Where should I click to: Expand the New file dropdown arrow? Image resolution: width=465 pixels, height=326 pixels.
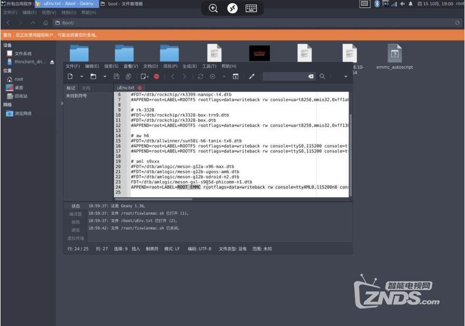pyautogui.click(x=82, y=77)
